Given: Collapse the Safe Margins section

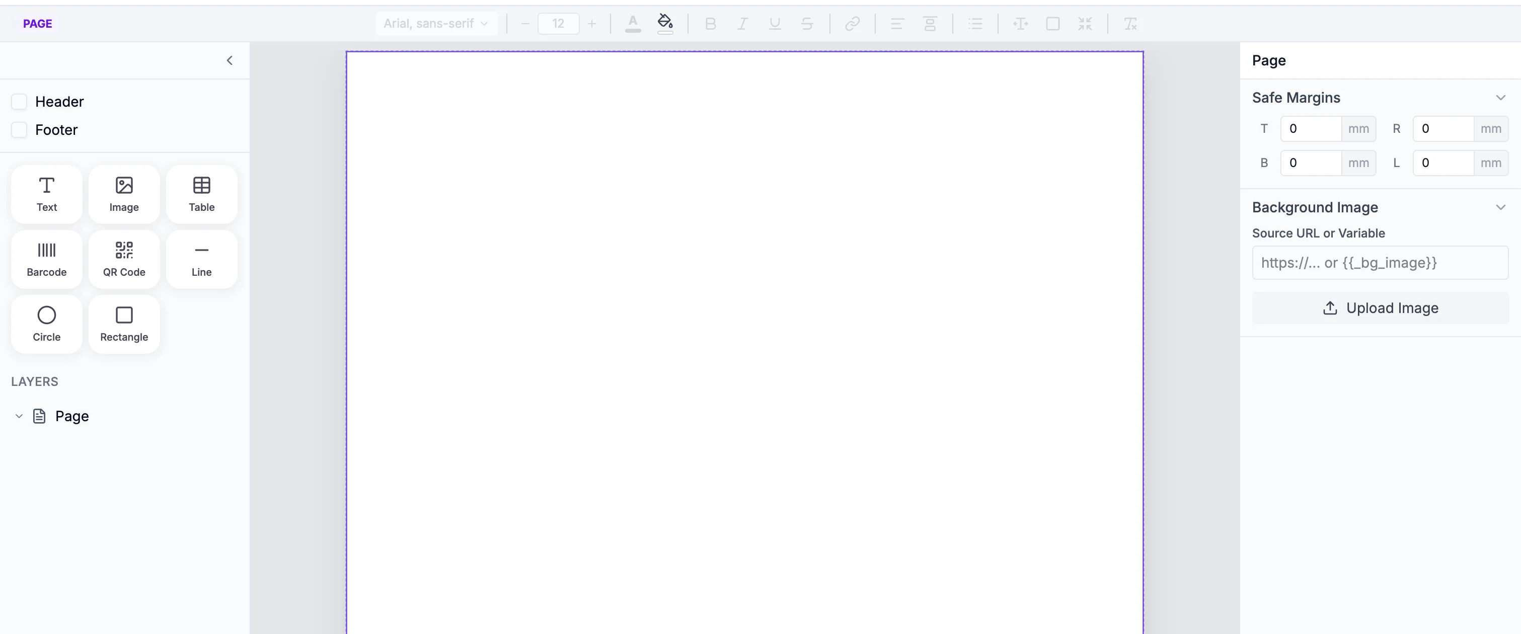Looking at the screenshot, I should (1500, 98).
